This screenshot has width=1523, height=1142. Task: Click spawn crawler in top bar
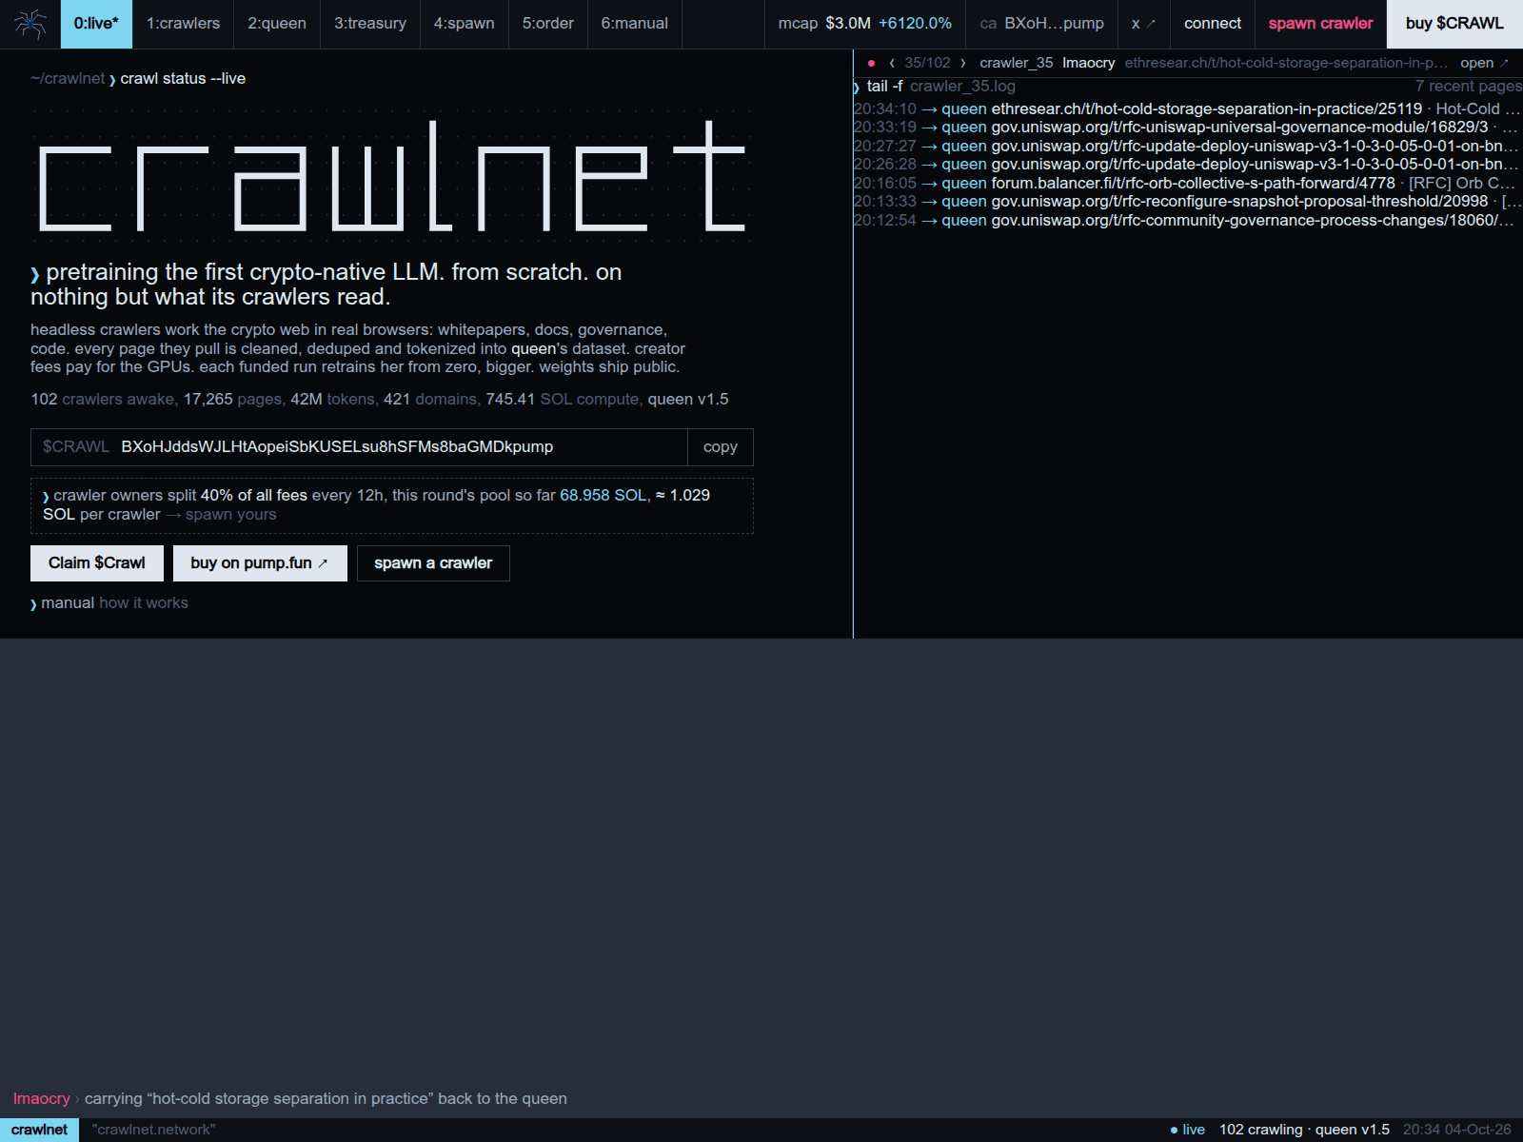pyautogui.click(x=1321, y=24)
